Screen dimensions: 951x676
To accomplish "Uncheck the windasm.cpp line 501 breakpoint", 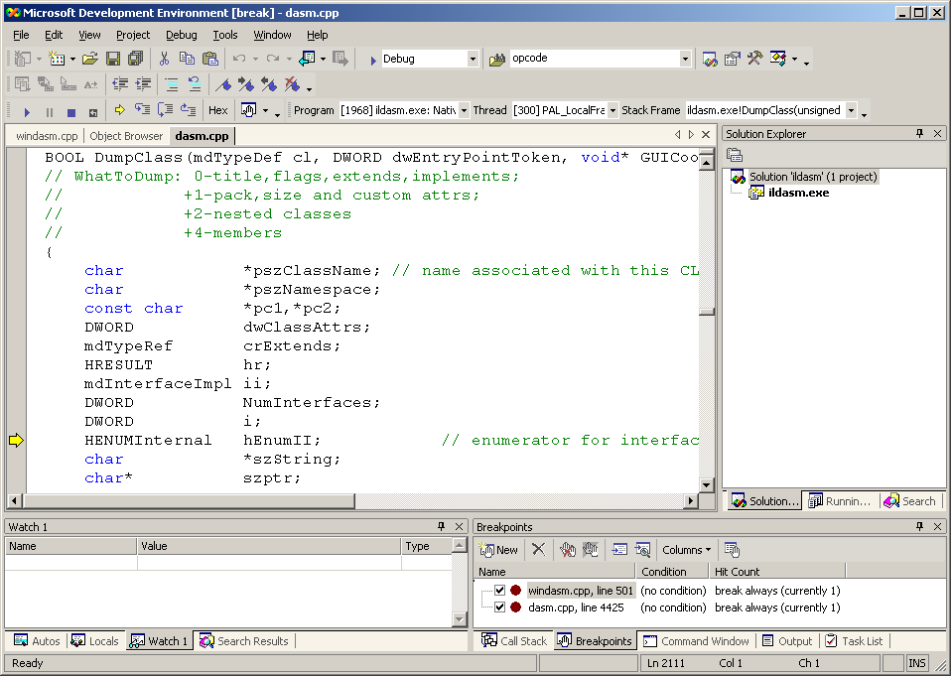I will tap(499, 591).
